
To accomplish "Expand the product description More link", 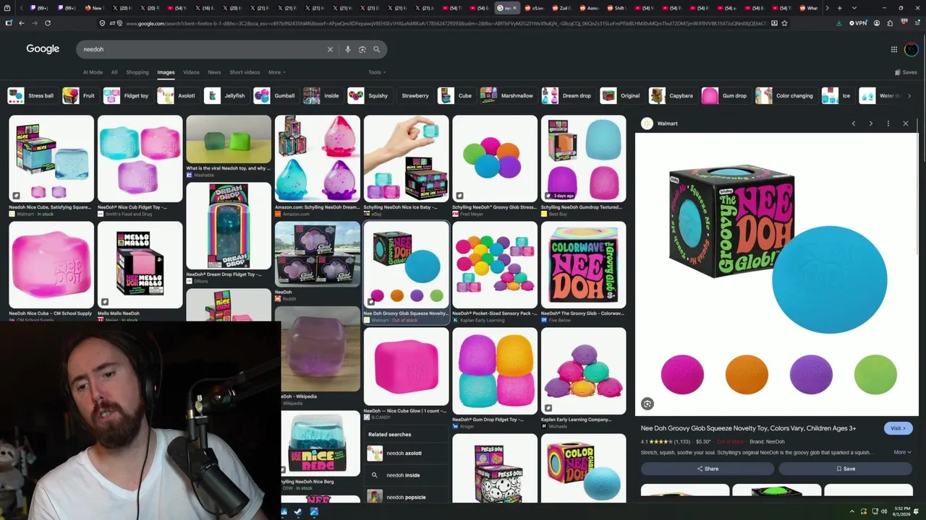I will click(x=902, y=452).
